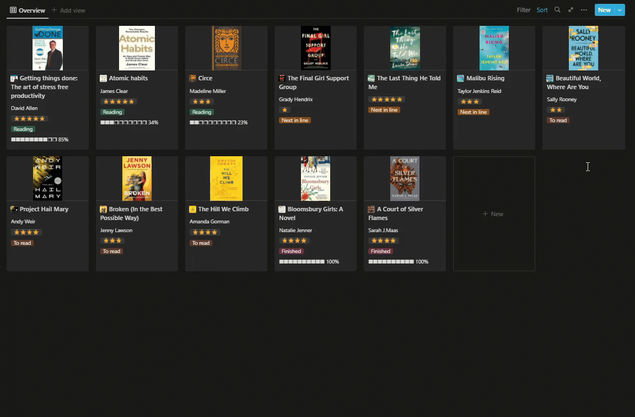This screenshot has width=635, height=417.
Task: Click the single star rating on Final Girl card
Action: pos(284,109)
